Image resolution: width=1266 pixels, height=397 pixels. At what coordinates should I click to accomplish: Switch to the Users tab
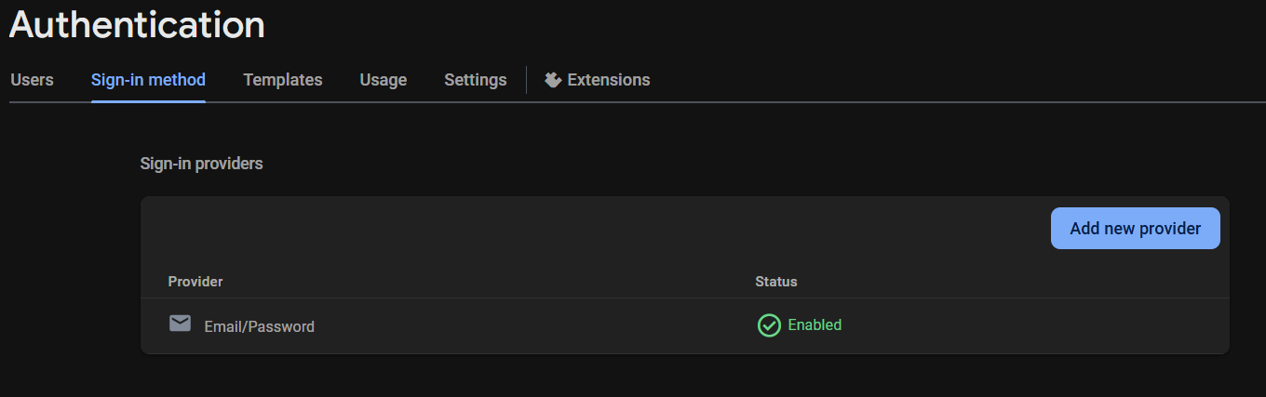click(32, 80)
